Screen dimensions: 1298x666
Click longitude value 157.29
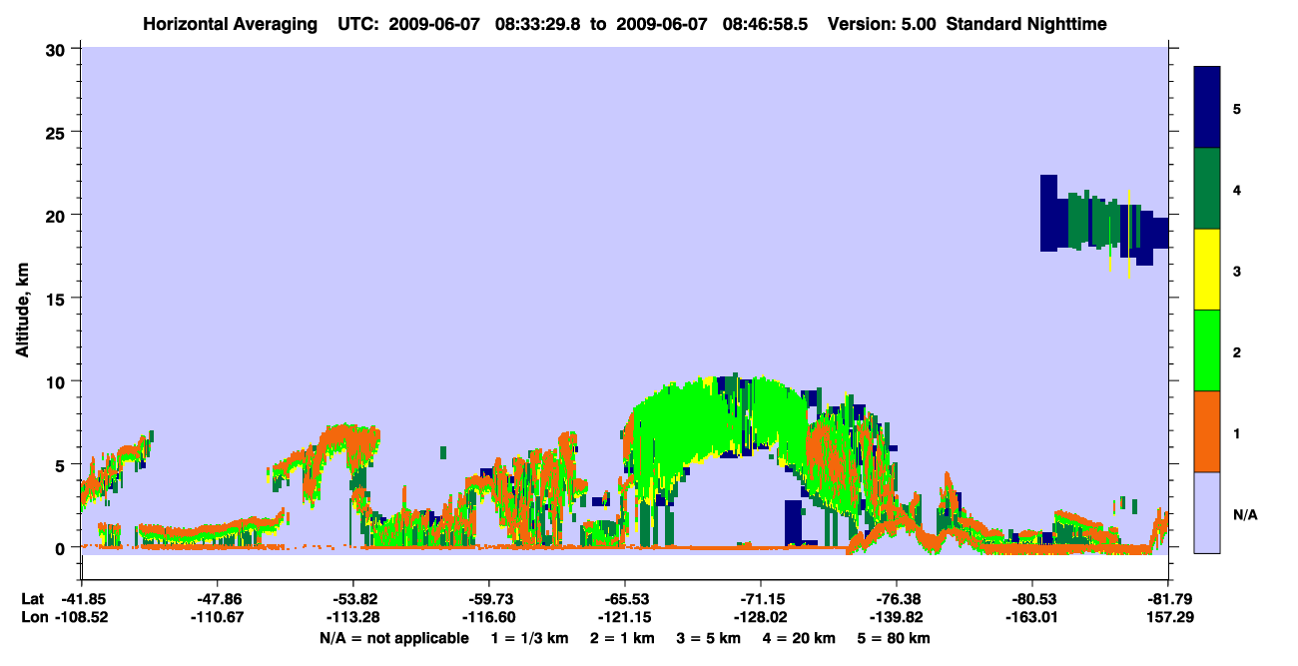1169,618
